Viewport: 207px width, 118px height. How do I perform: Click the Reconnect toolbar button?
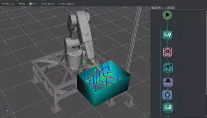click(48, 4)
